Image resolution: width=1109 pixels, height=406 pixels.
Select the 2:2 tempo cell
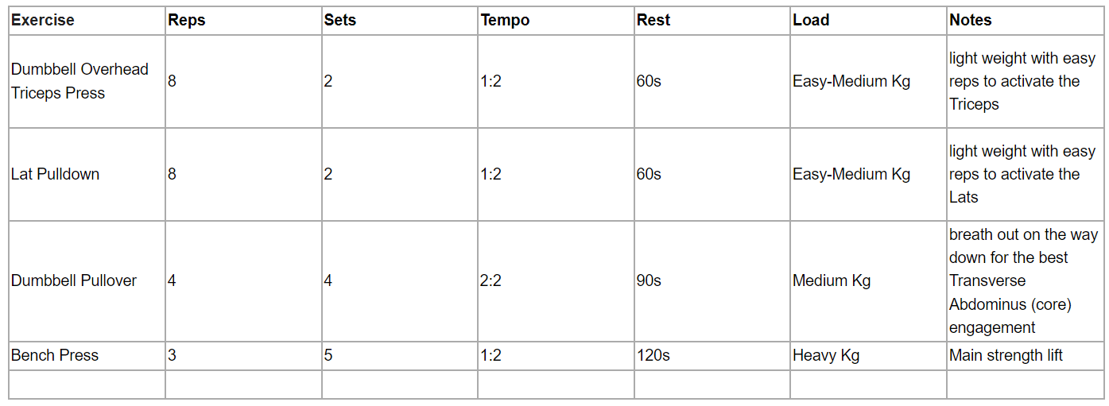pyautogui.click(x=491, y=280)
